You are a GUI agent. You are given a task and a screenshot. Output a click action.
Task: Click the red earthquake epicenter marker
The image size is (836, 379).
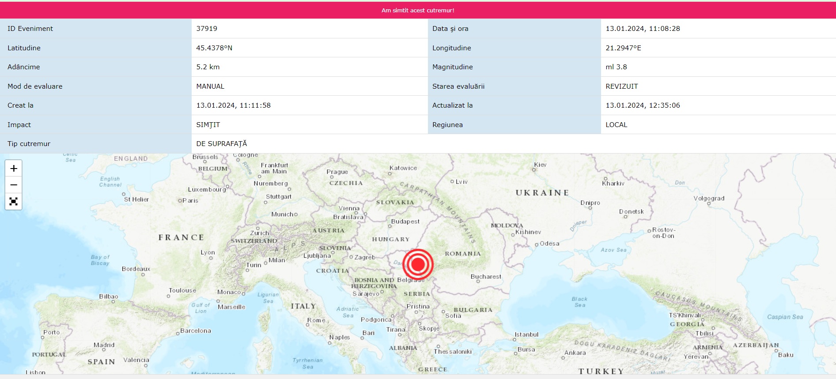click(418, 264)
